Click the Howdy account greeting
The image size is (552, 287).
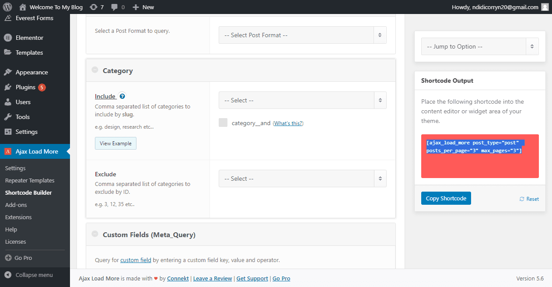click(x=495, y=7)
